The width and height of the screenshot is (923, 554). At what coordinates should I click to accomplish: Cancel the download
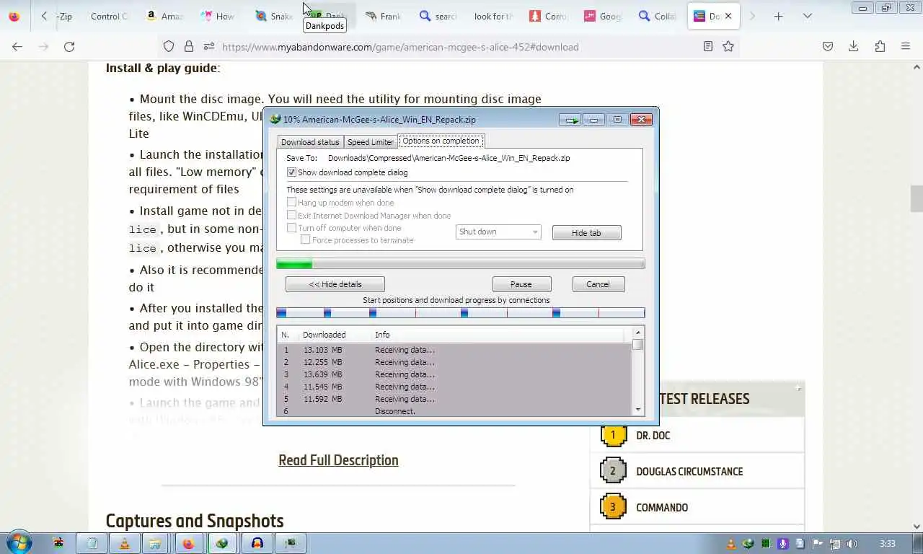[598, 284]
